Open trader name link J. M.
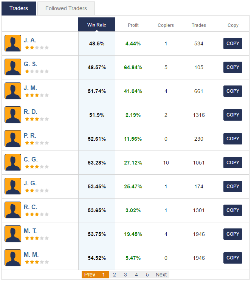The image size is (251, 281). (30, 88)
